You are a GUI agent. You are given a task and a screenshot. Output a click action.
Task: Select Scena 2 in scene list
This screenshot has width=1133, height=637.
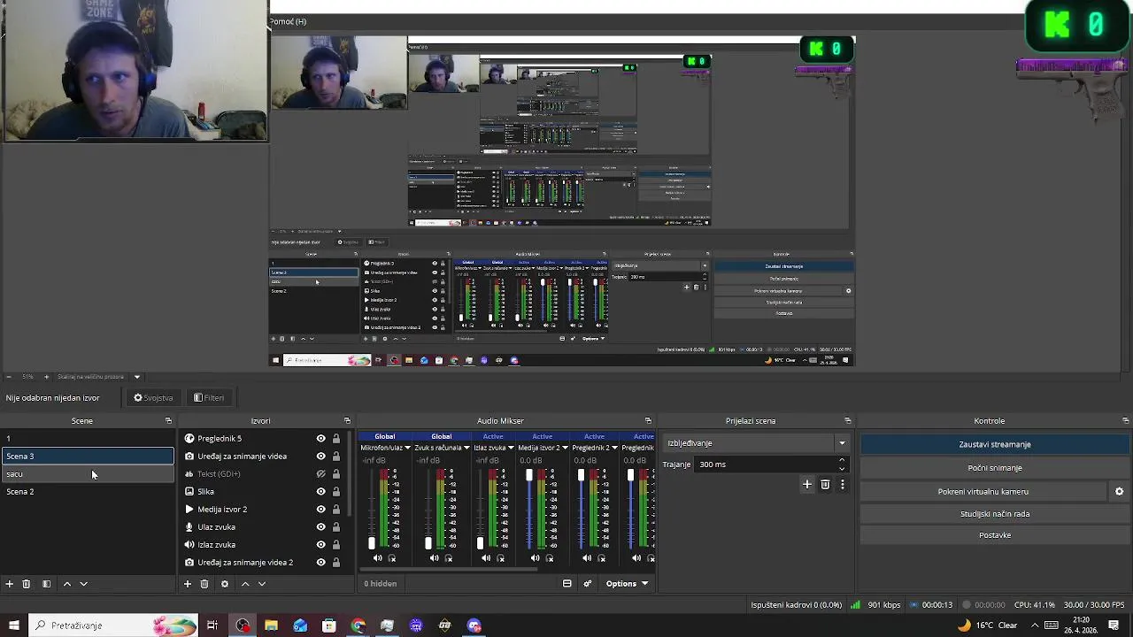click(88, 492)
